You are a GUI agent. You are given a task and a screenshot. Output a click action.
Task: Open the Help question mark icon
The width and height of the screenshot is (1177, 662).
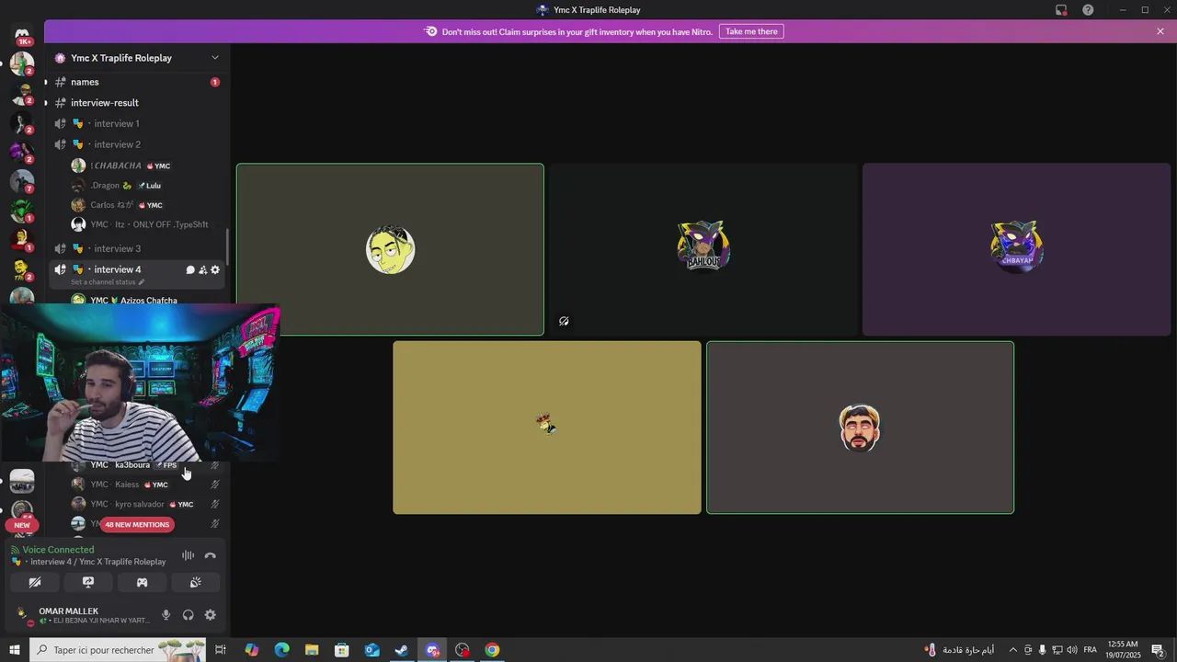pyautogui.click(x=1088, y=10)
